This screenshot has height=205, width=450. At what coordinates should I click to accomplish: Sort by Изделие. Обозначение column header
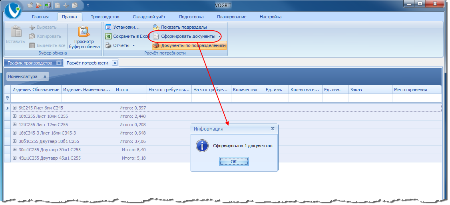tap(36, 90)
